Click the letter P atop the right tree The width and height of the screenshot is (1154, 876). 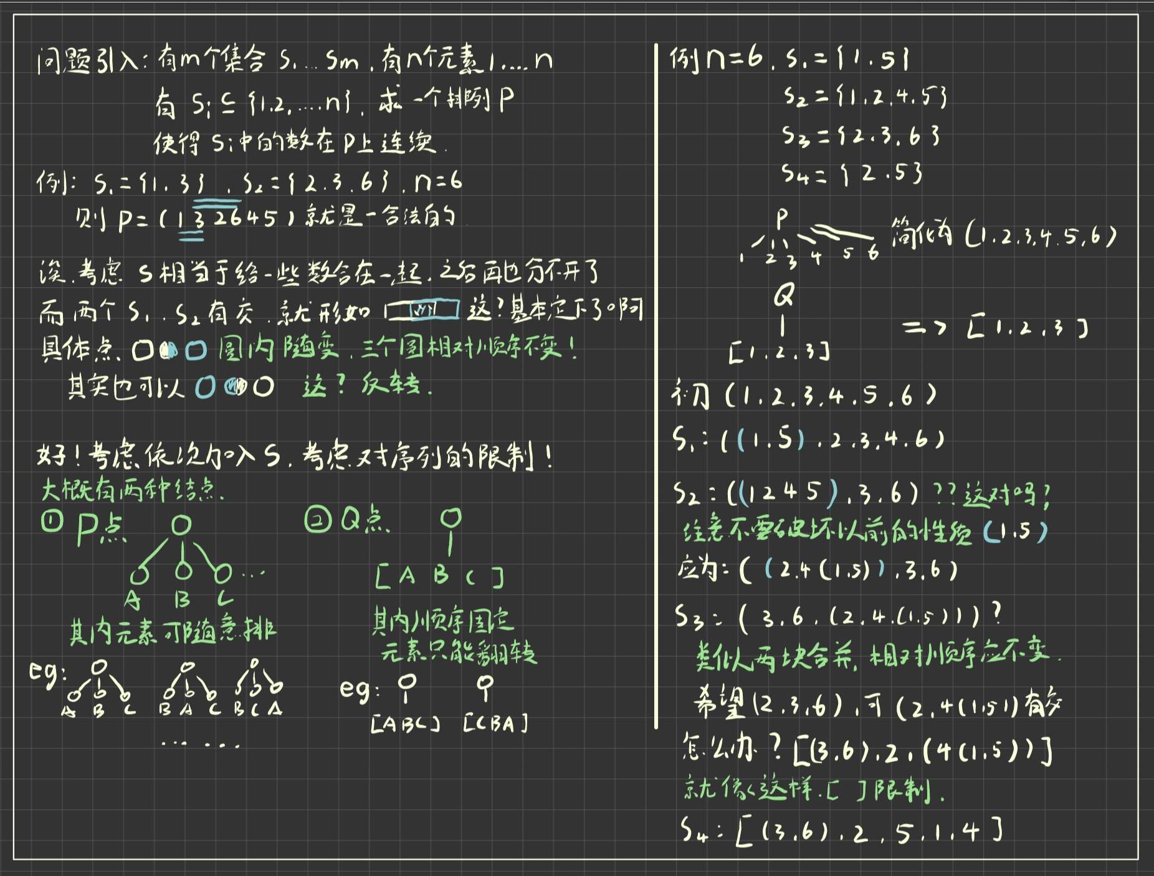(782, 219)
